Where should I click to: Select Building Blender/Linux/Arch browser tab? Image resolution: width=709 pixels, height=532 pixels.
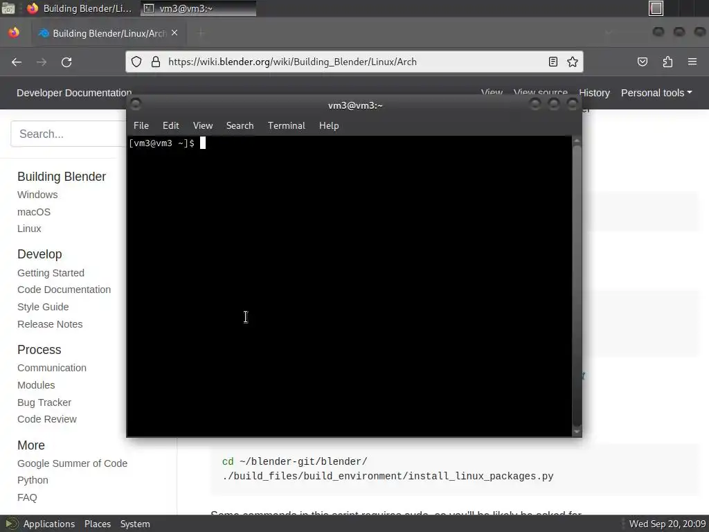108,33
